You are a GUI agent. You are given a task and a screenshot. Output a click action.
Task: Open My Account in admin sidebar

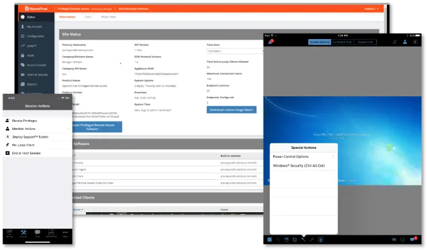36,27
